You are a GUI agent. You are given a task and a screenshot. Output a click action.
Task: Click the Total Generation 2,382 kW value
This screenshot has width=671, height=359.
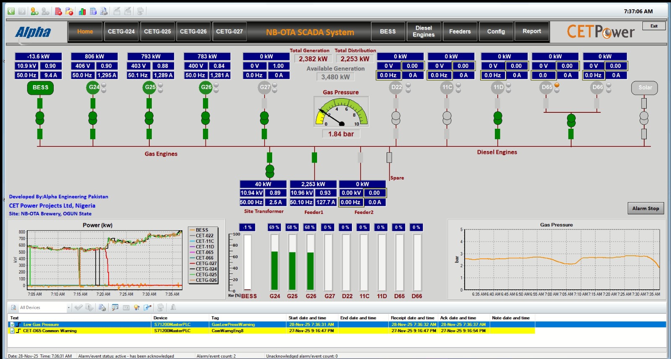(313, 59)
